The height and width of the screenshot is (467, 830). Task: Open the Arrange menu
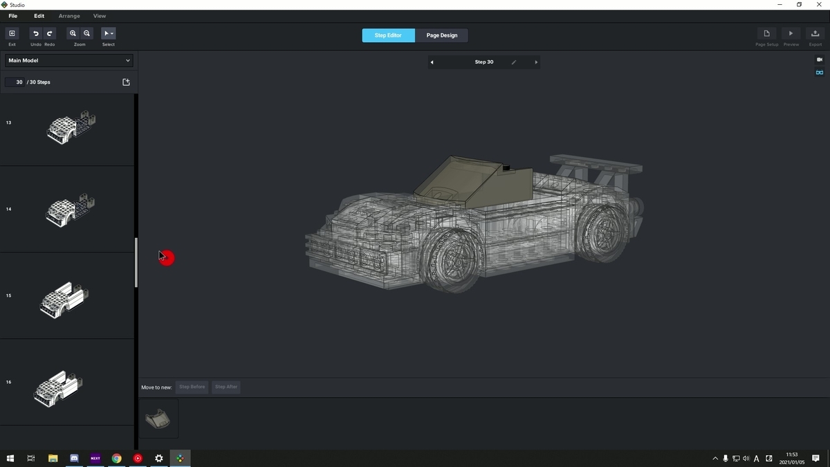[x=69, y=16]
